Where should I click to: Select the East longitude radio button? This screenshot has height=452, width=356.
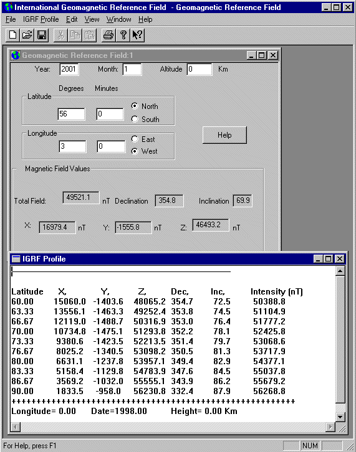[x=135, y=139]
